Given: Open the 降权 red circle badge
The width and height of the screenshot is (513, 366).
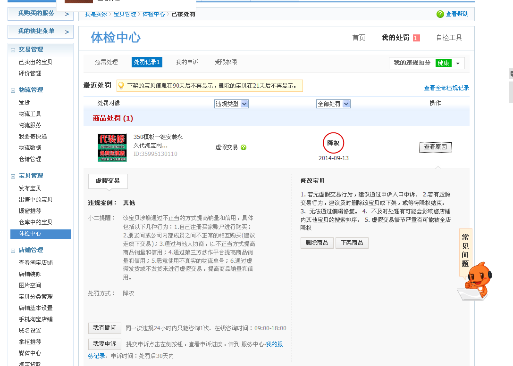Looking at the screenshot, I should [333, 143].
